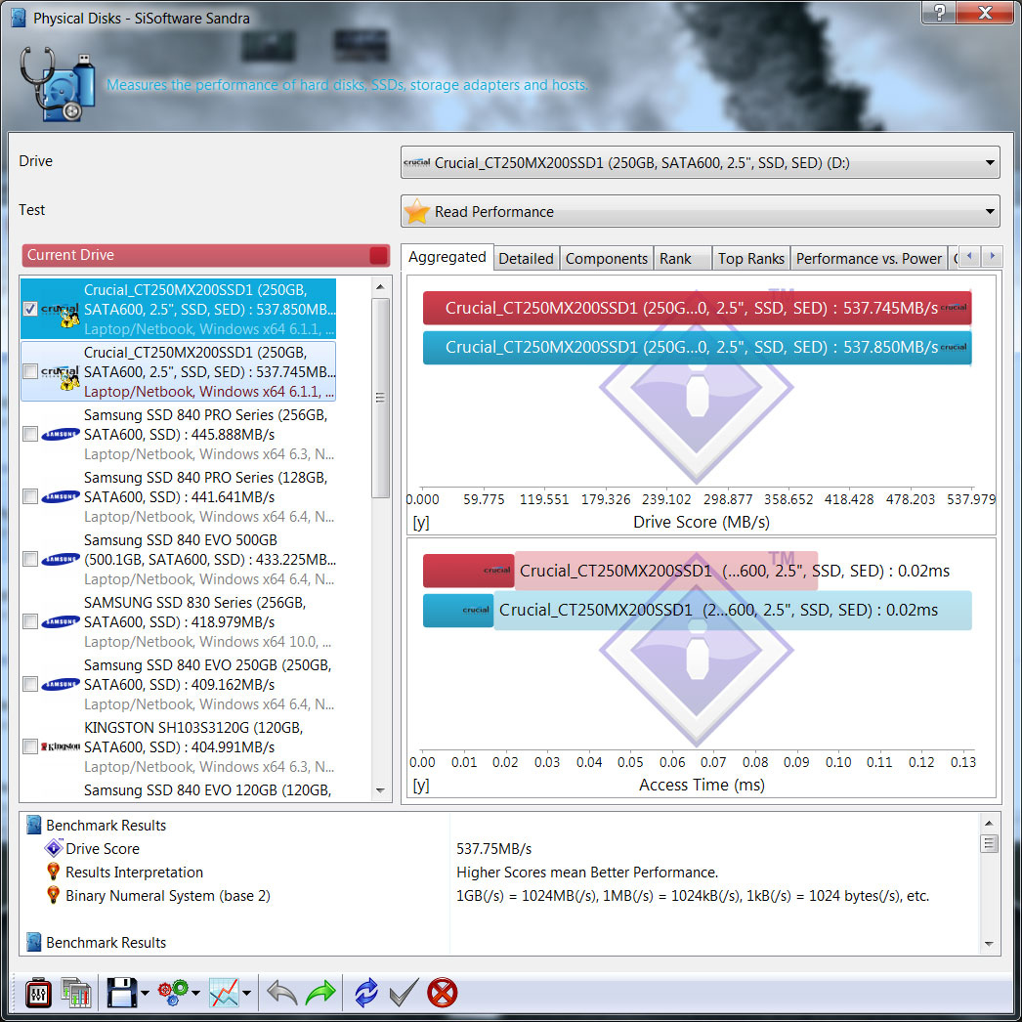Click the 537.75MB/s result value

[x=493, y=849]
